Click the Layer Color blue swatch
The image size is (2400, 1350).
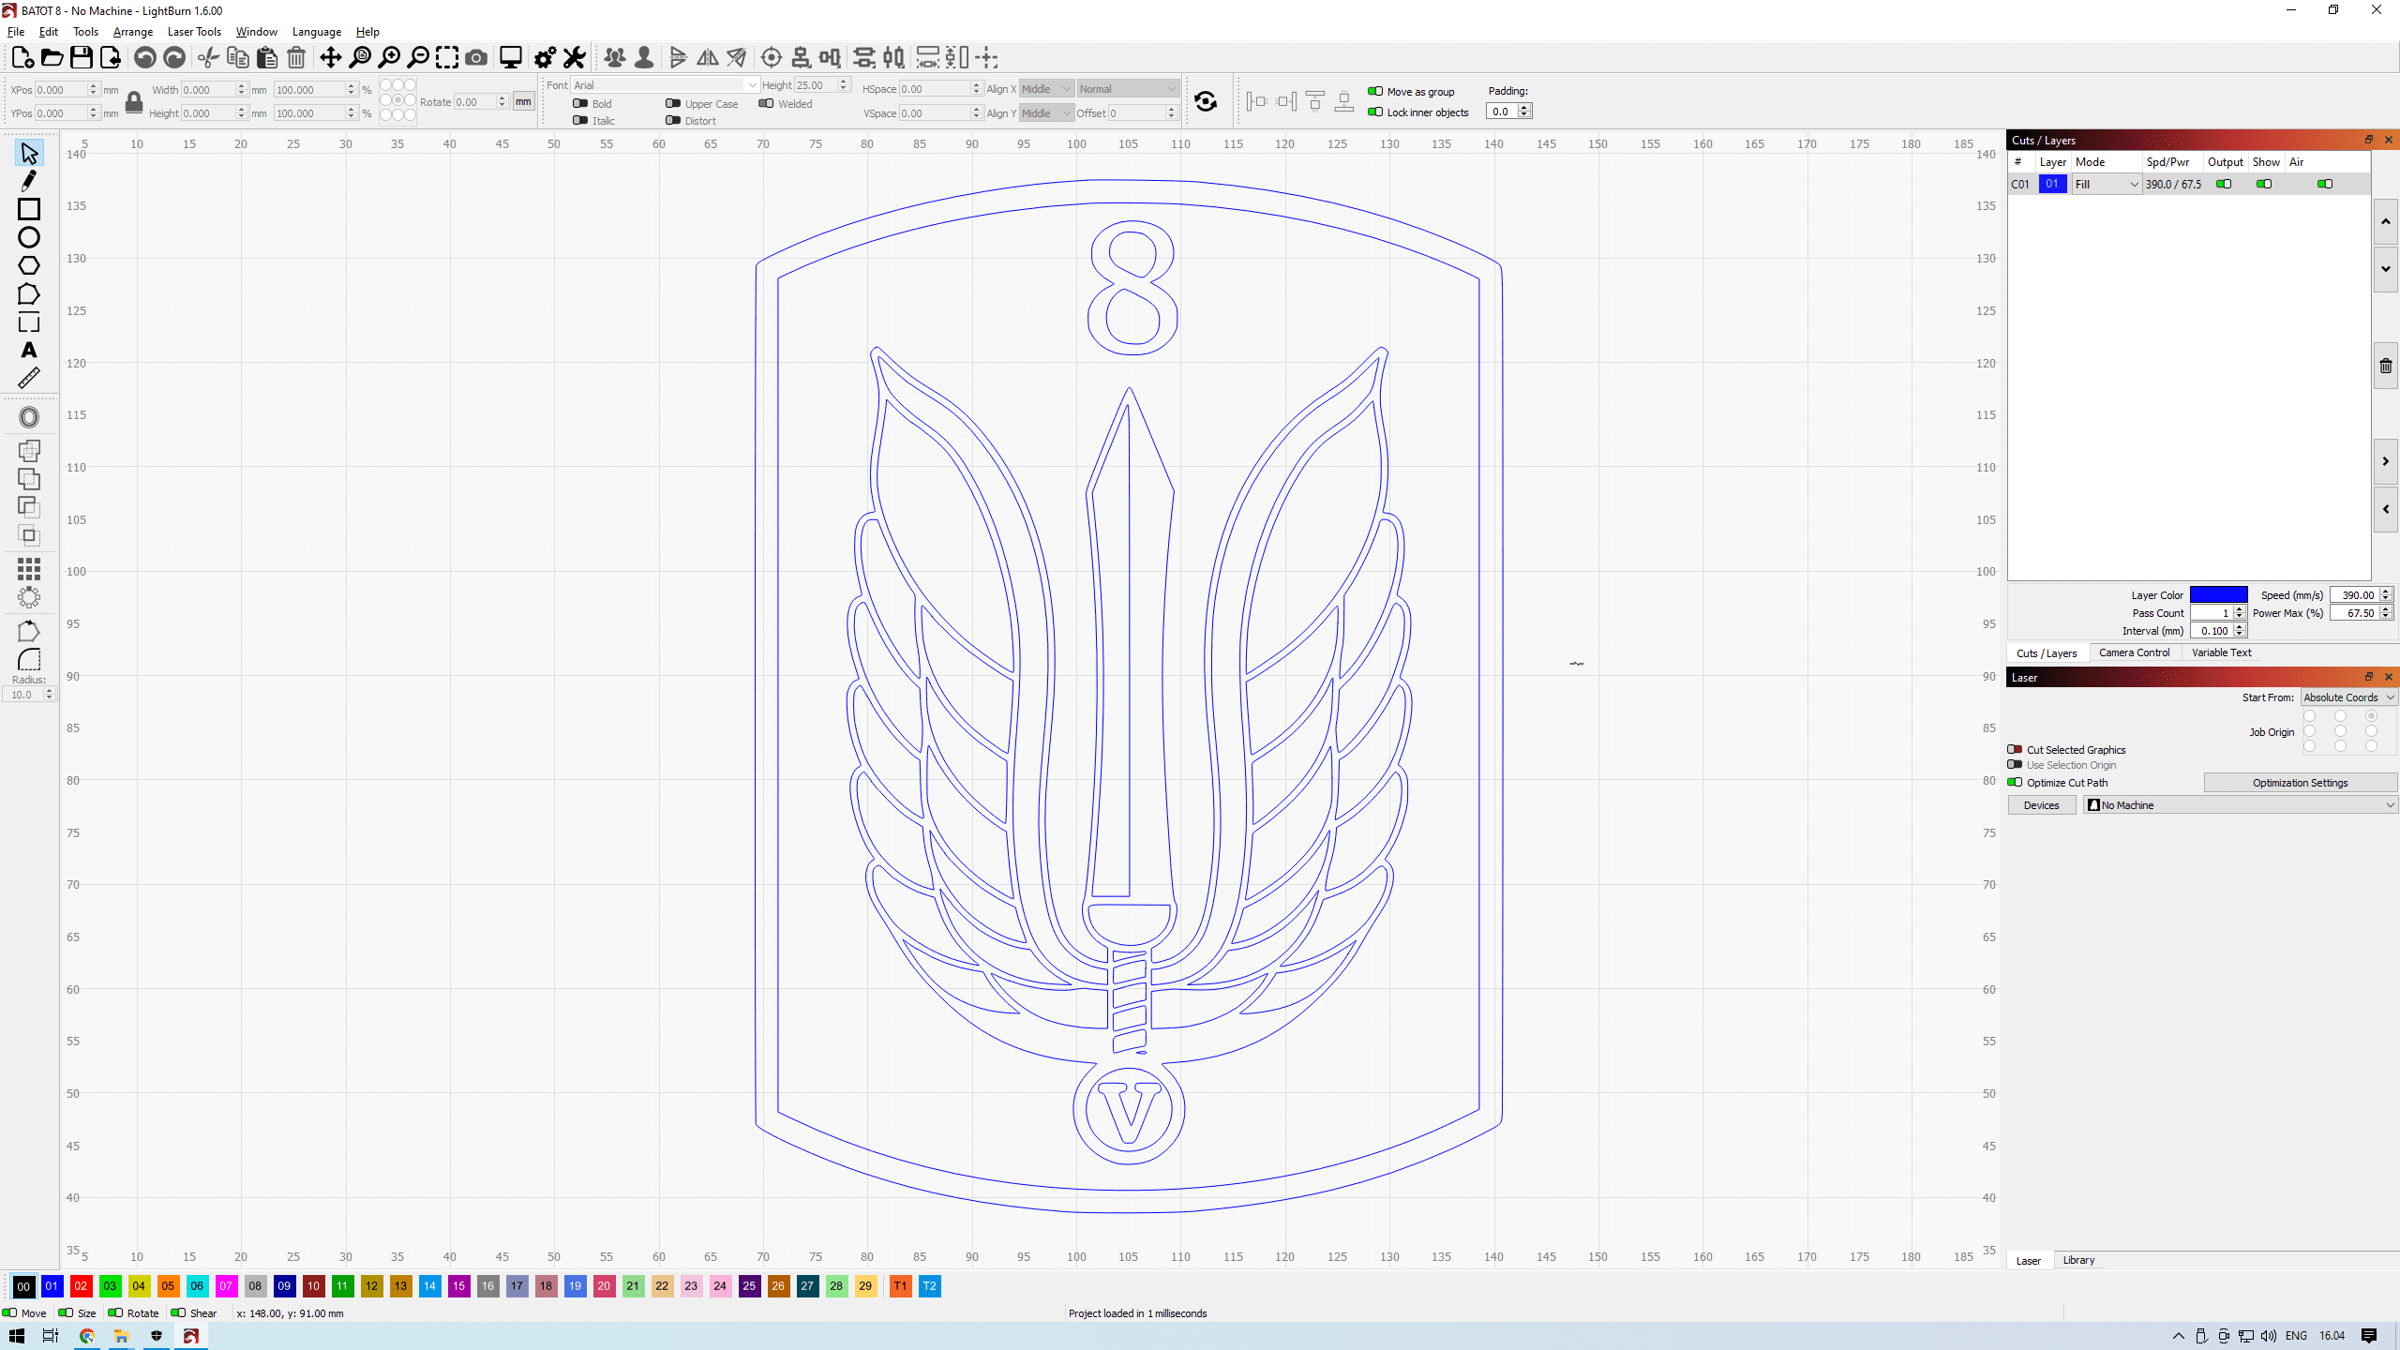tap(2219, 595)
